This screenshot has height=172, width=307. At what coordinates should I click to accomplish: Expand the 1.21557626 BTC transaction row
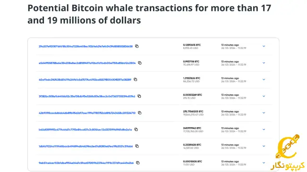coord(264,80)
